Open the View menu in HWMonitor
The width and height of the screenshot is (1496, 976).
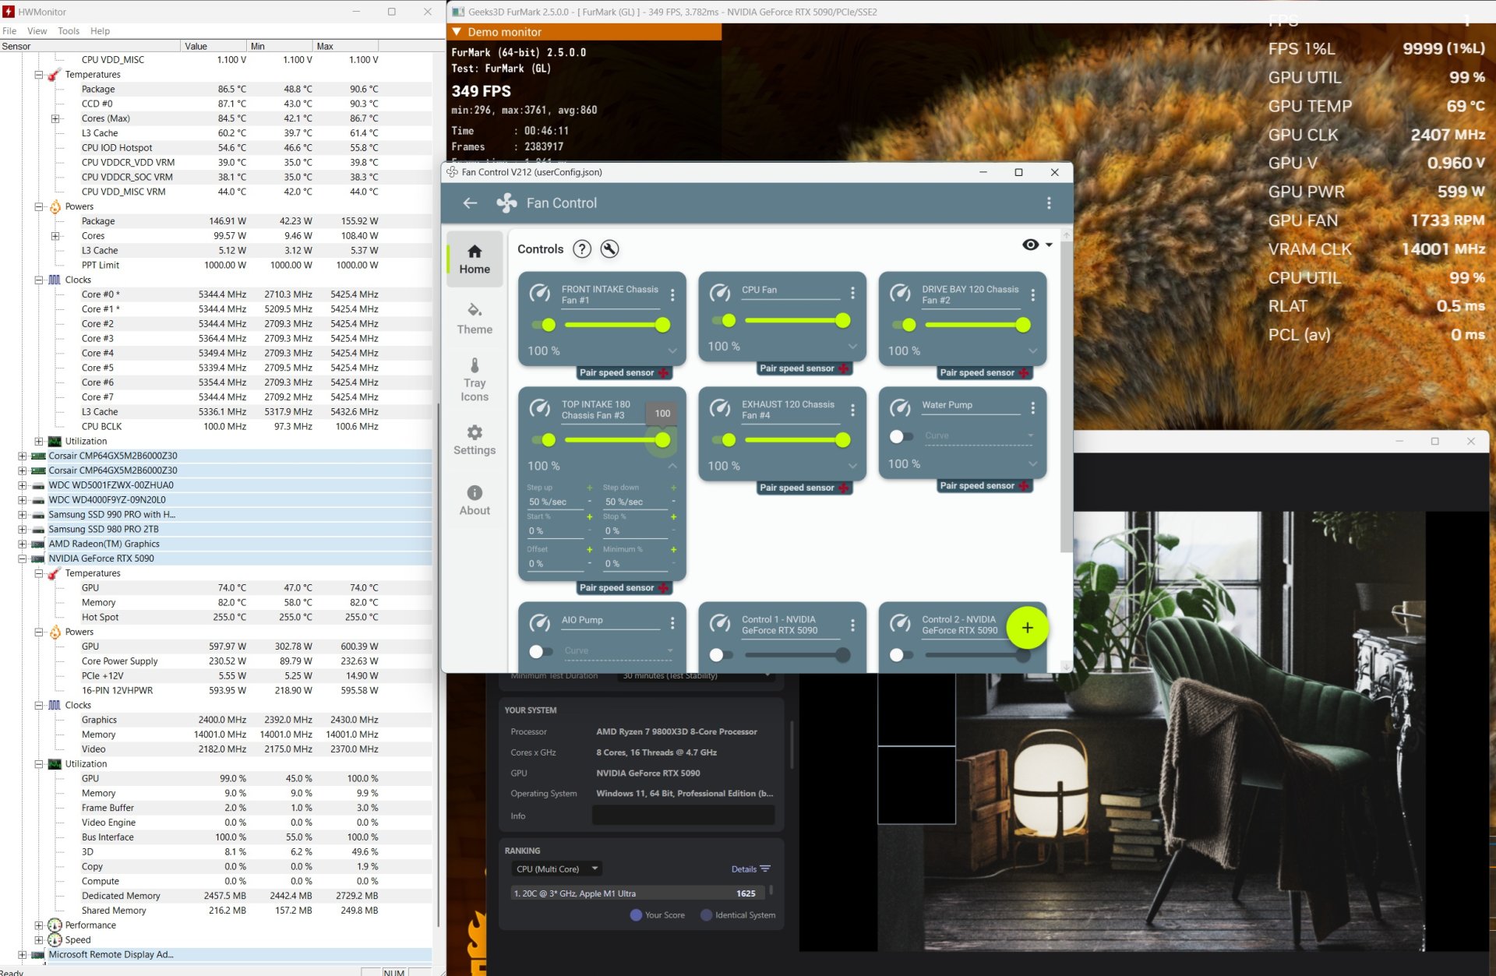(37, 31)
